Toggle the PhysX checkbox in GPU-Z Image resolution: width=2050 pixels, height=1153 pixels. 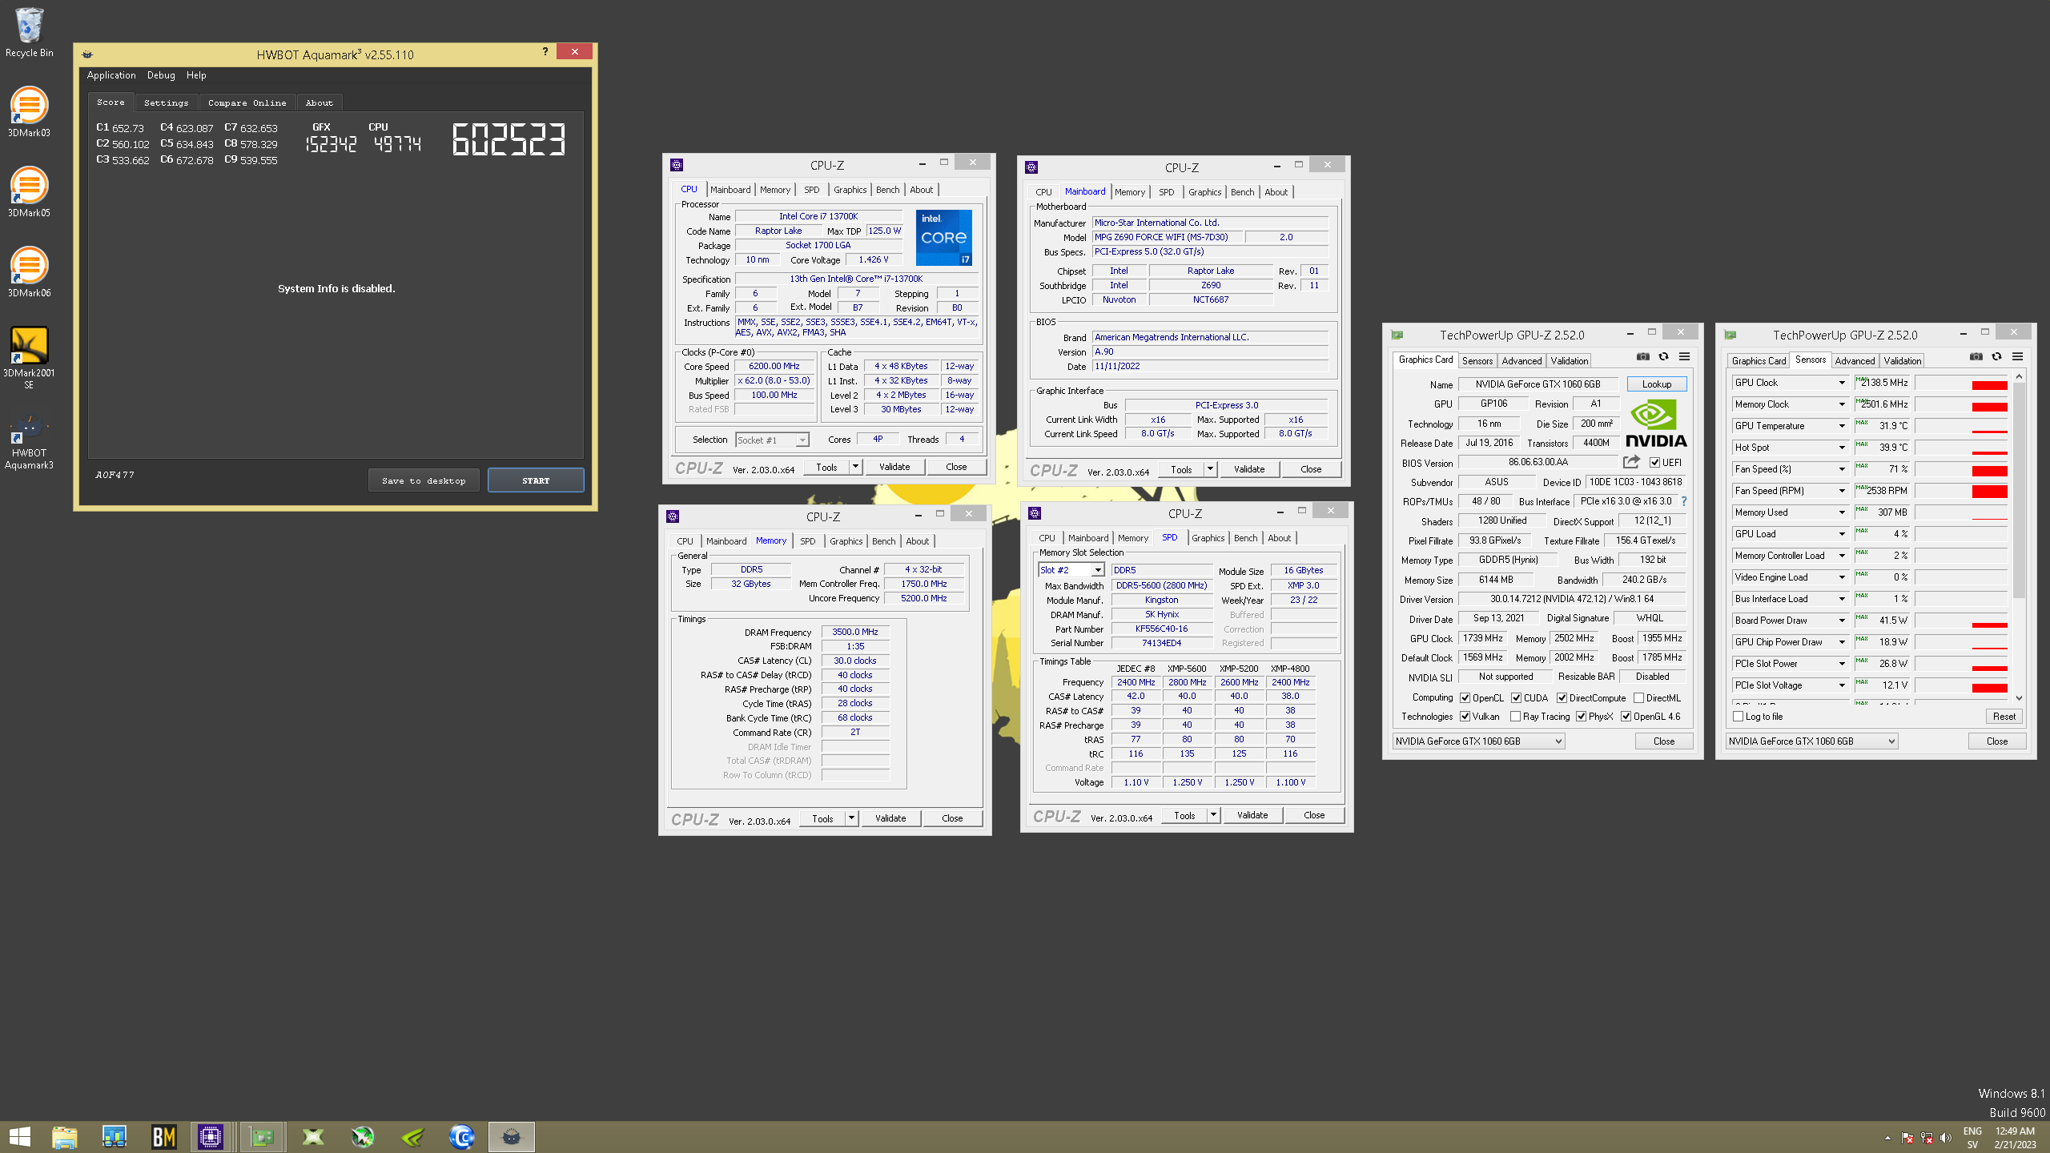[x=1581, y=716]
